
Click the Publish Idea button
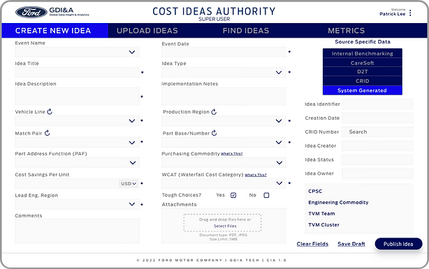click(398, 244)
